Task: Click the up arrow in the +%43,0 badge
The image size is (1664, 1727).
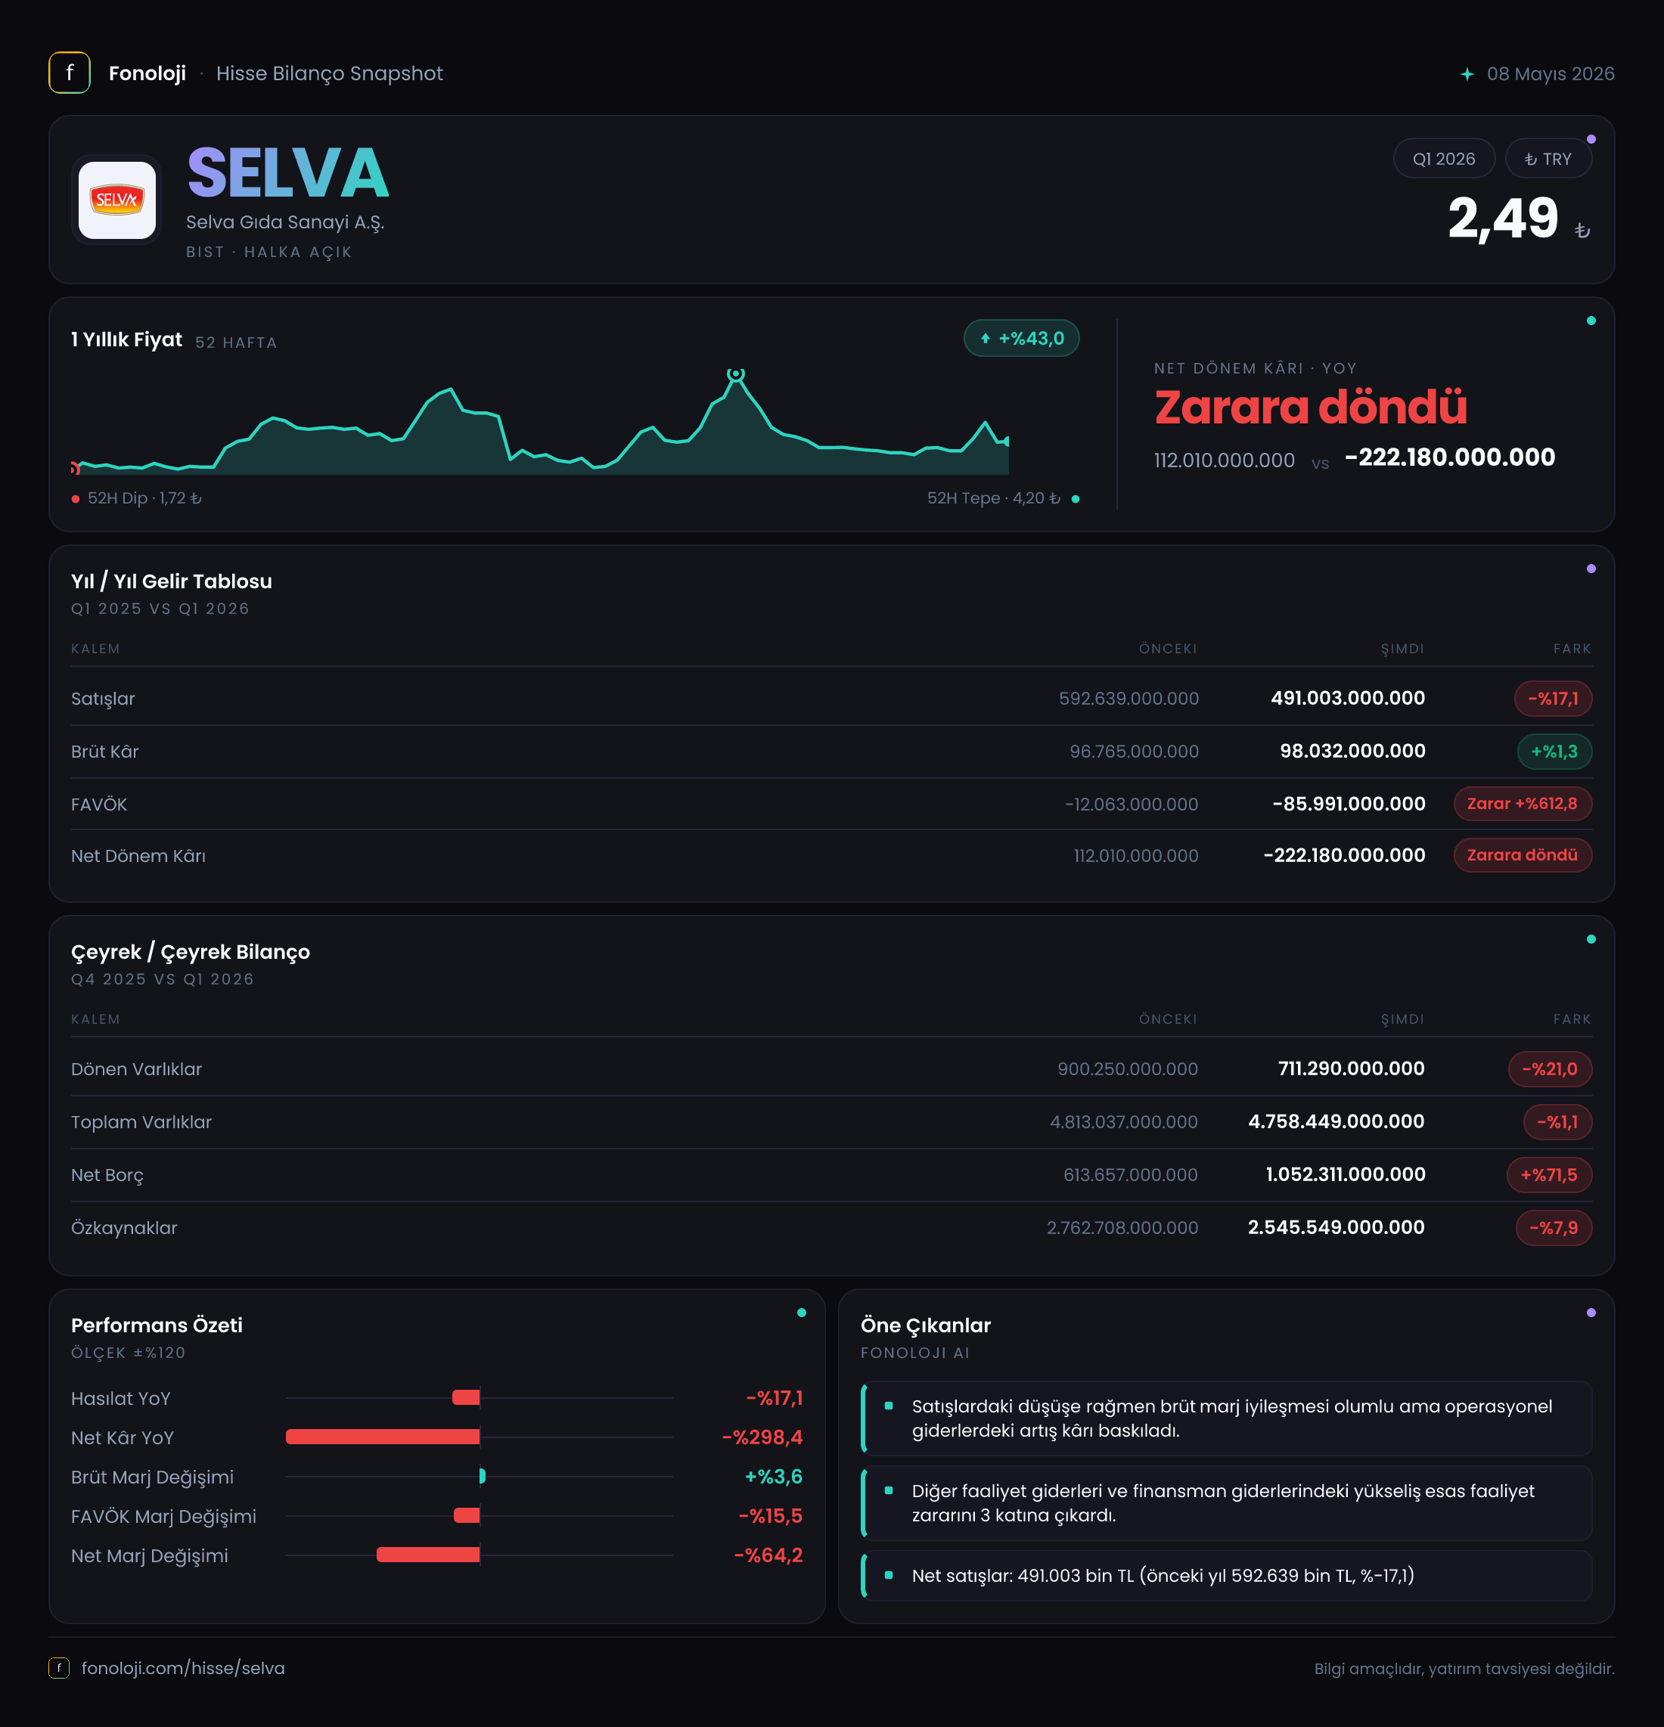Action: [x=986, y=338]
